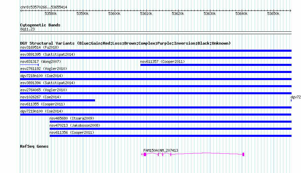Screen dimensions: 301x173
Task: Select the esv2764065 (Vogler2010) variant label
Action: pos(44,90)
